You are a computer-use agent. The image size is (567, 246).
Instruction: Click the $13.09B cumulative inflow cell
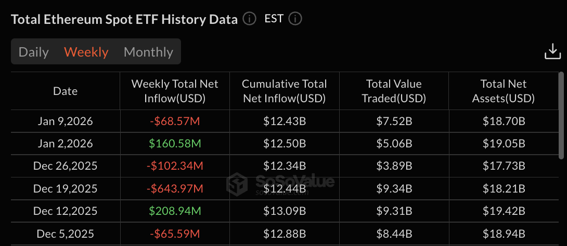coord(285,211)
